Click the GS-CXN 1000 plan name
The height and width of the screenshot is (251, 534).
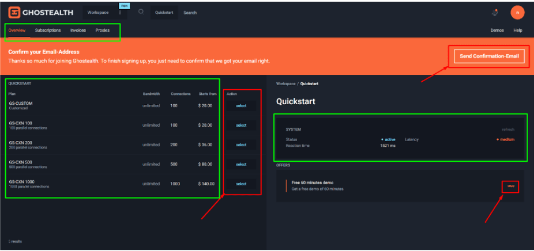pos(21,181)
